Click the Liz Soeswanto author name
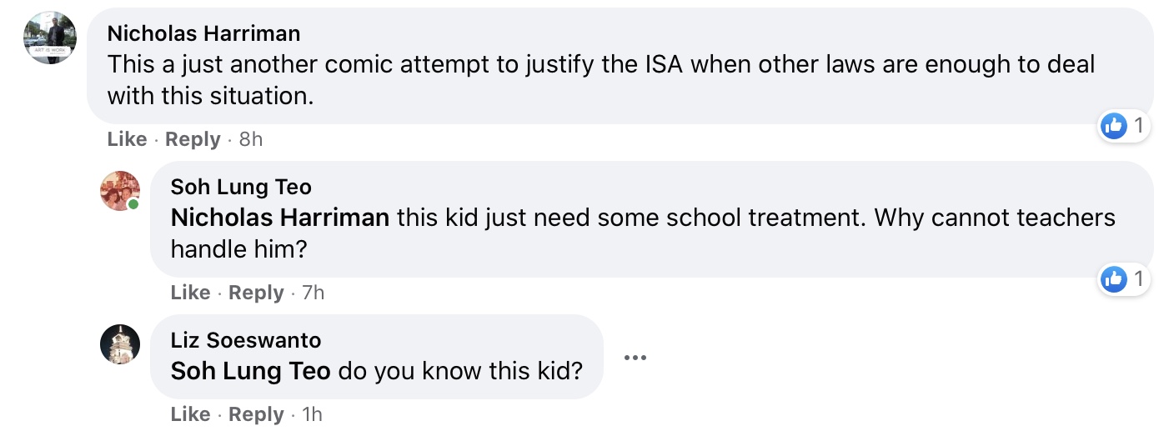Image resolution: width=1174 pixels, height=431 pixels. 245,340
